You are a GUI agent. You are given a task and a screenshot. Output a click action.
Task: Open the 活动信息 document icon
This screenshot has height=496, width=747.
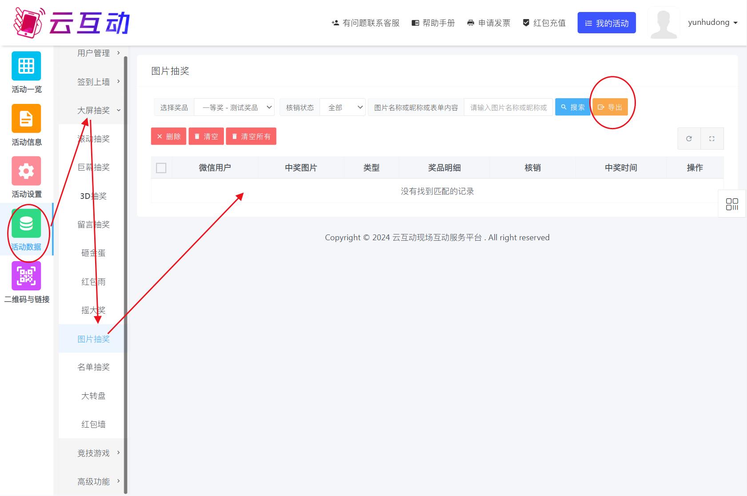(26, 119)
